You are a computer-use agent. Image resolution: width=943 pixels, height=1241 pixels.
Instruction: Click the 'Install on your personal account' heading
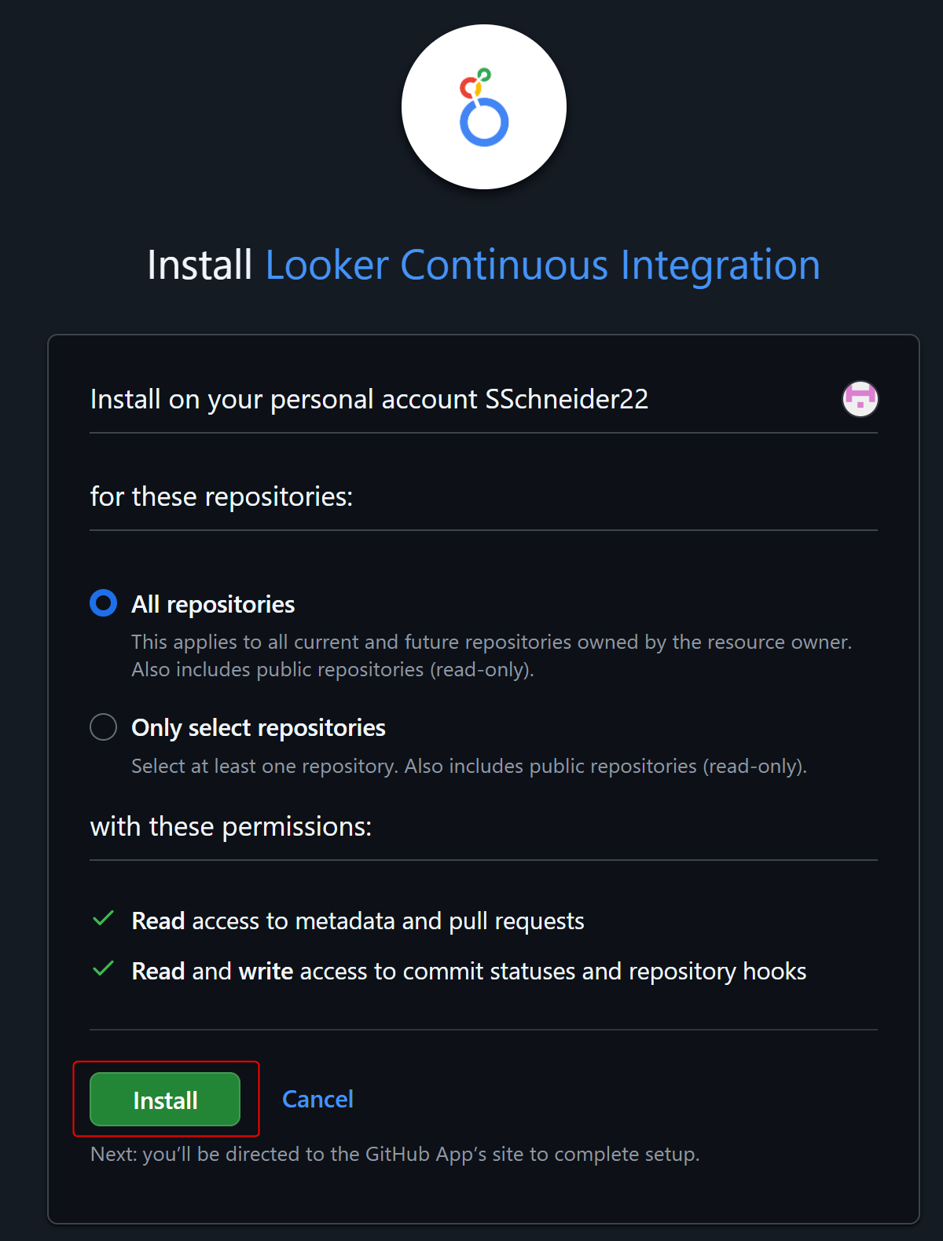[x=369, y=399]
